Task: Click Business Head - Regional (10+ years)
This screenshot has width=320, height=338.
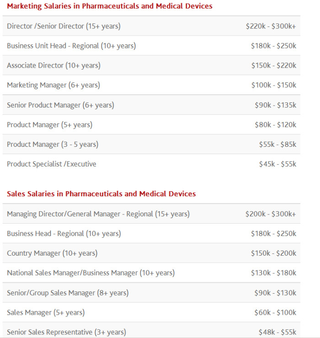Action: [64, 233]
